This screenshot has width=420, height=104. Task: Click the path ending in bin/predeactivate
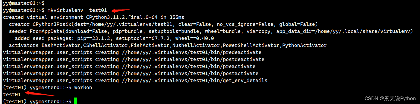[191, 52]
